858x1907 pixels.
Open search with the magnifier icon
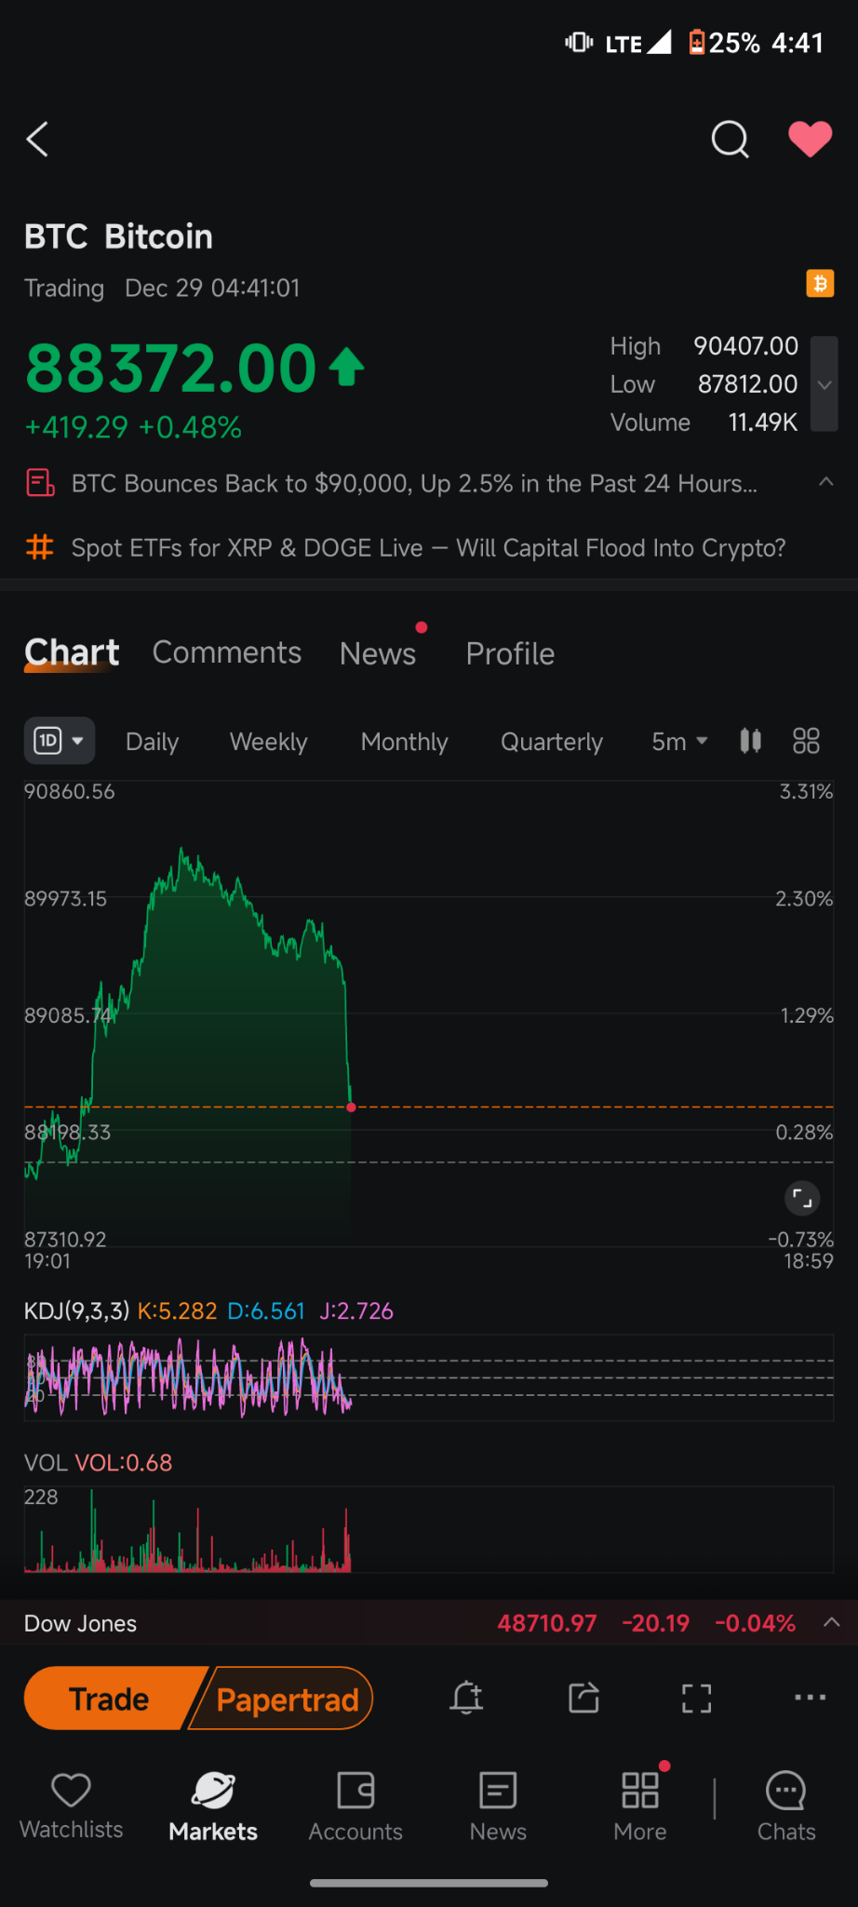pyautogui.click(x=730, y=140)
